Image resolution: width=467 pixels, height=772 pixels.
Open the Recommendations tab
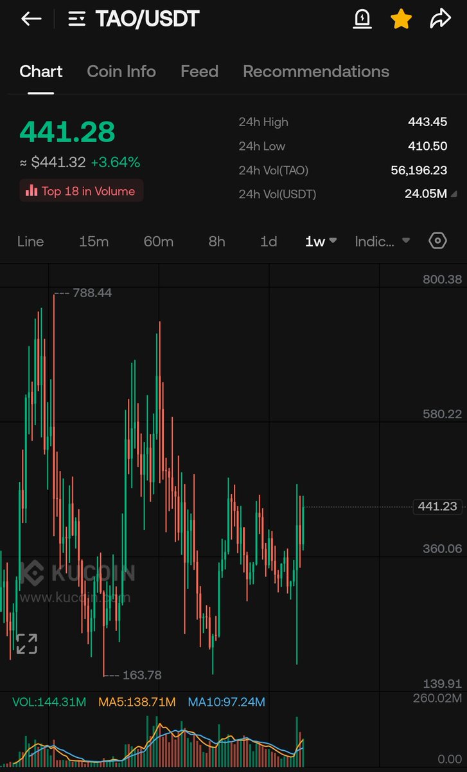pos(316,71)
